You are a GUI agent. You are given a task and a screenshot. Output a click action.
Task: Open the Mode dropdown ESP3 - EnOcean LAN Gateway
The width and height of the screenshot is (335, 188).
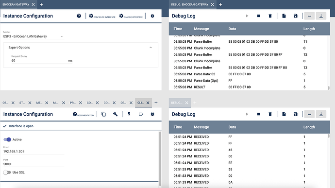[x=33, y=36]
